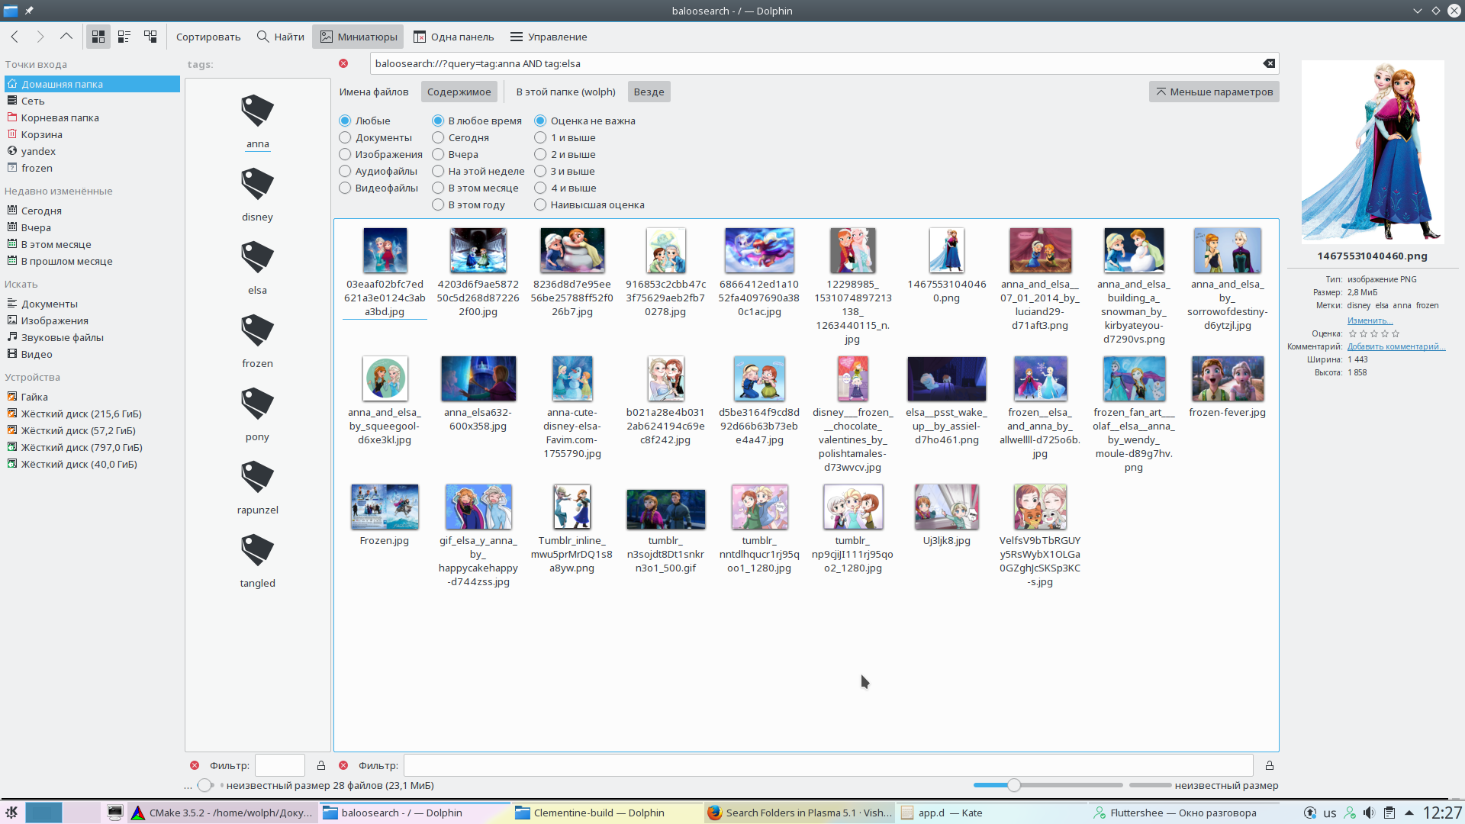This screenshot has height=824, width=1465.
Task: Close the tags panel filter bar
Action: pyautogui.click(x=195, y=765)
